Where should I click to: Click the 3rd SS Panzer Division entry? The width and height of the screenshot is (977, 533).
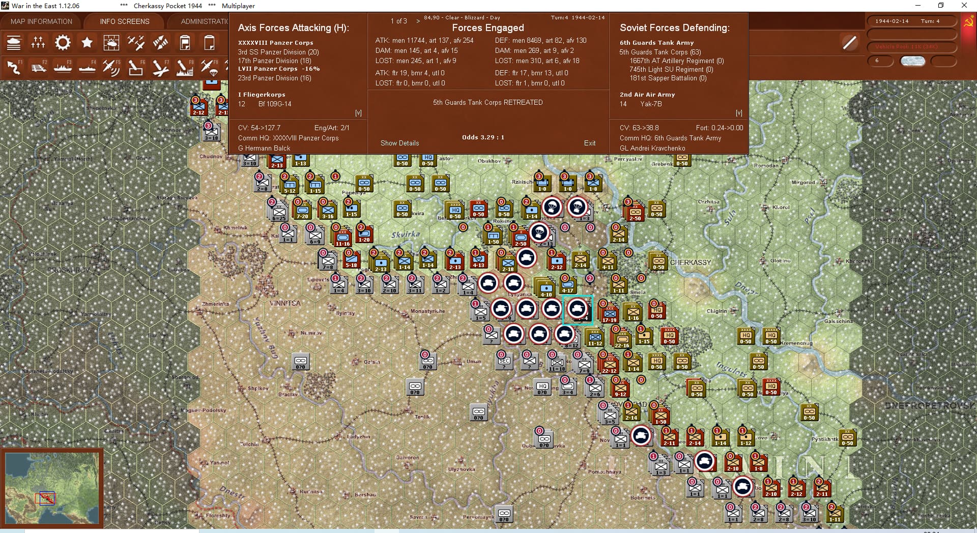[278, 52]
